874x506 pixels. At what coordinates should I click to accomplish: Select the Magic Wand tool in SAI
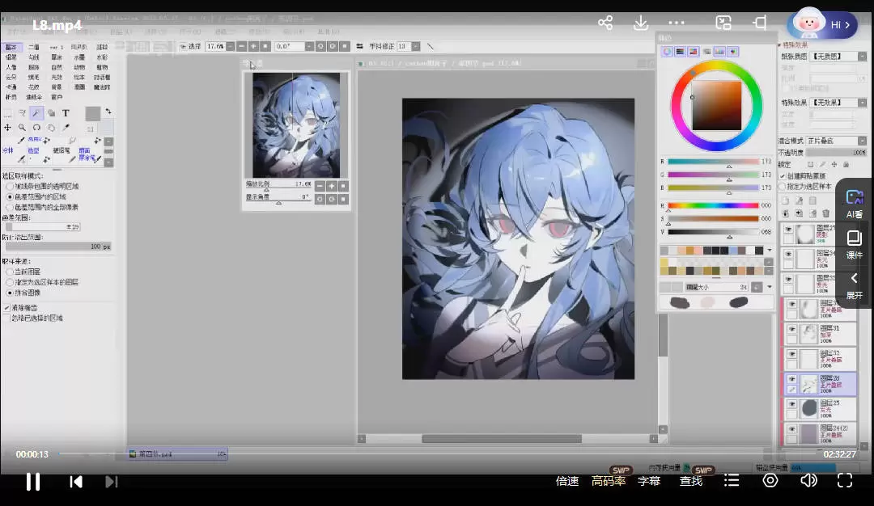pyautogui.click(x=36, y=113)
